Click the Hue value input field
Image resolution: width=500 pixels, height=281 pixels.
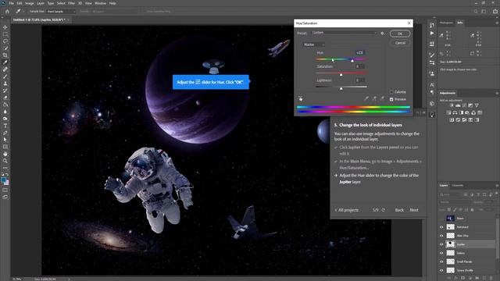tap(360, 52)
